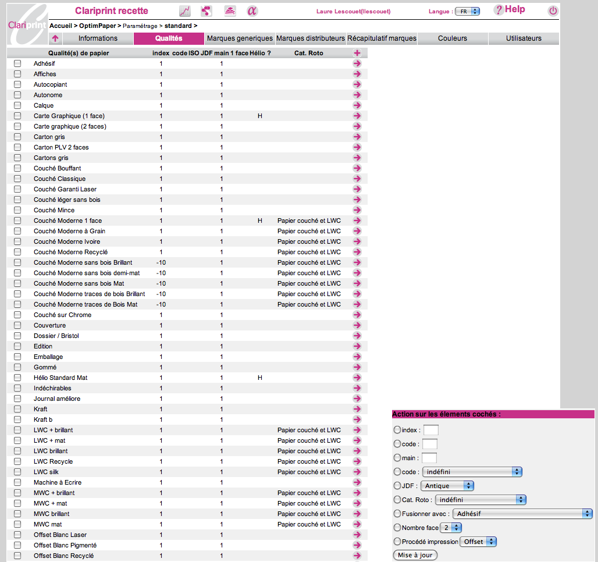Click the connected nodes icon in header
The height and width of the screenshot is (562, 598).
206,11
